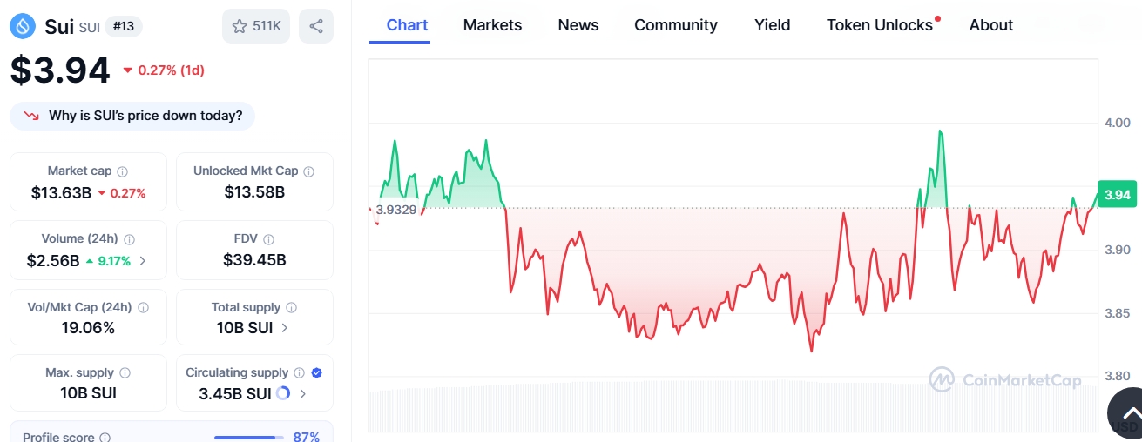The width and height of the screenshot is (1142, 442).
Task: Add Sui to watchlist with star button
Action: point(255,26)
